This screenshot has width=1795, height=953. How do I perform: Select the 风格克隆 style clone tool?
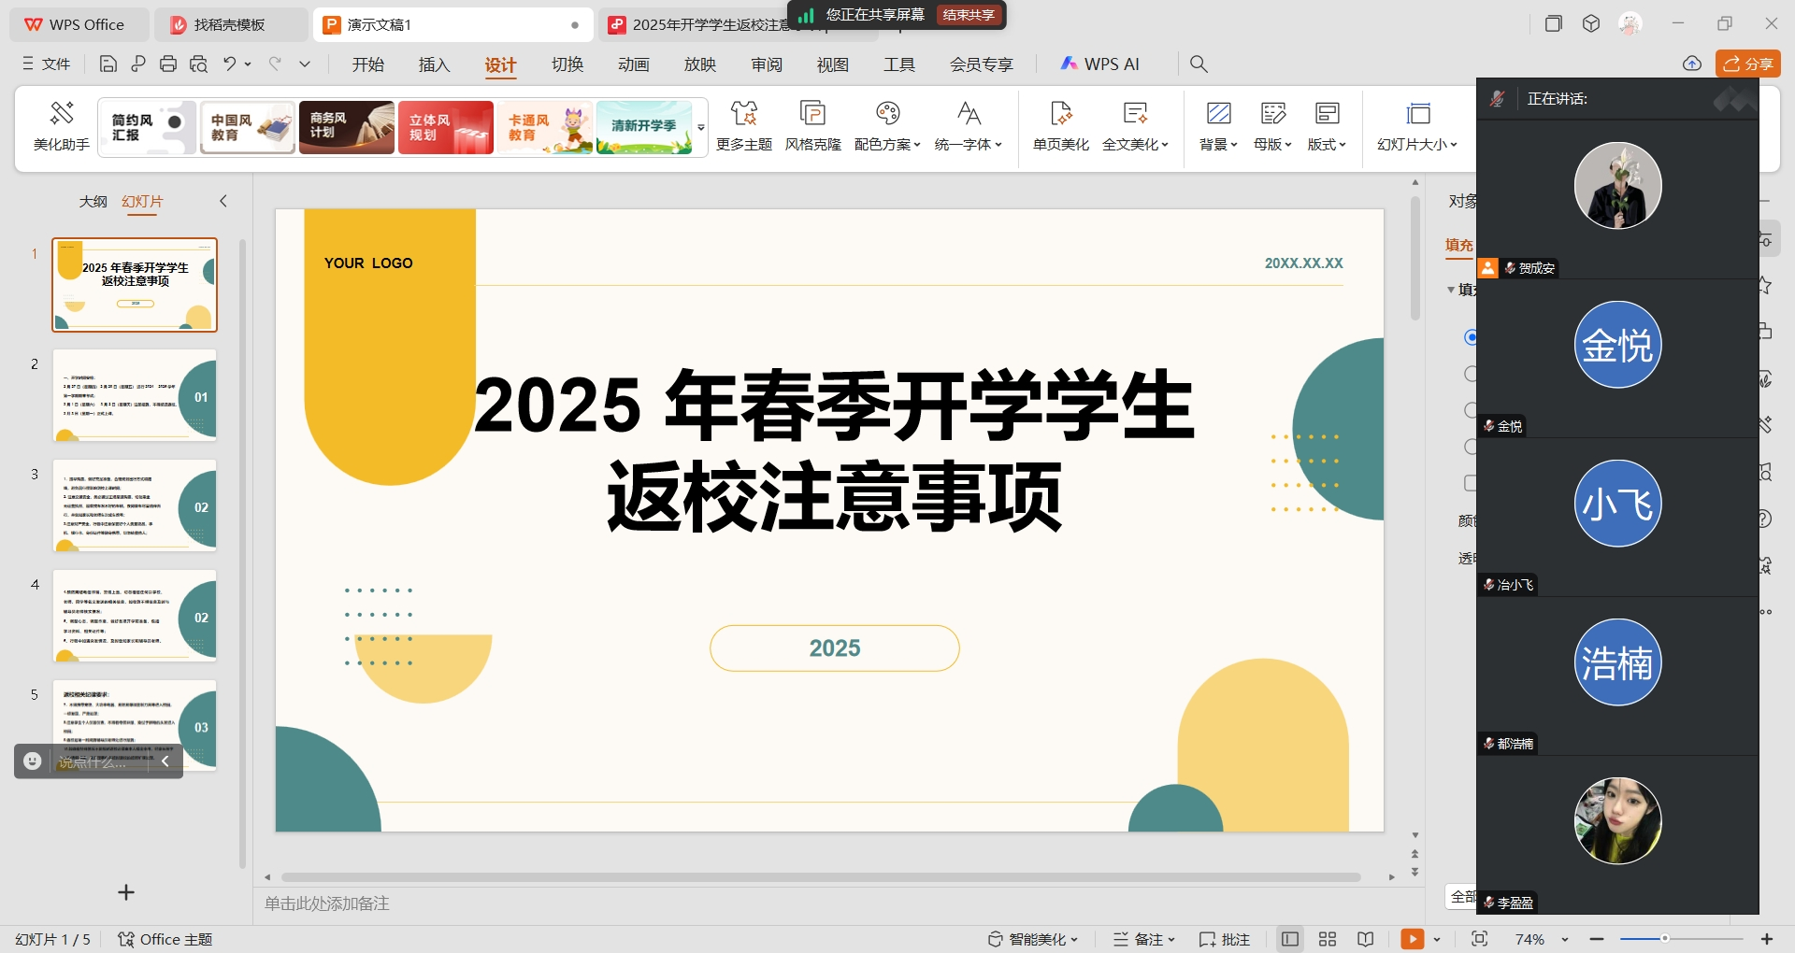click(812, 126)
